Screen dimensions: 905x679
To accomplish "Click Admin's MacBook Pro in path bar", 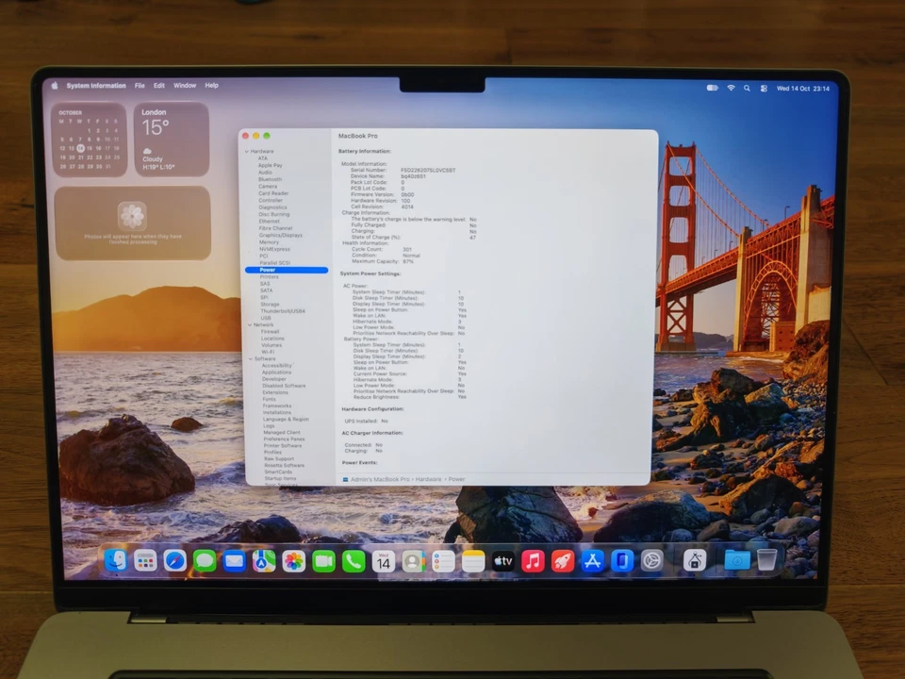I will tap(380, 479).
